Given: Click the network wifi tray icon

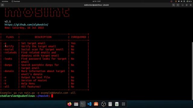Looking at the screenshot, I should [x=179, y=1].
